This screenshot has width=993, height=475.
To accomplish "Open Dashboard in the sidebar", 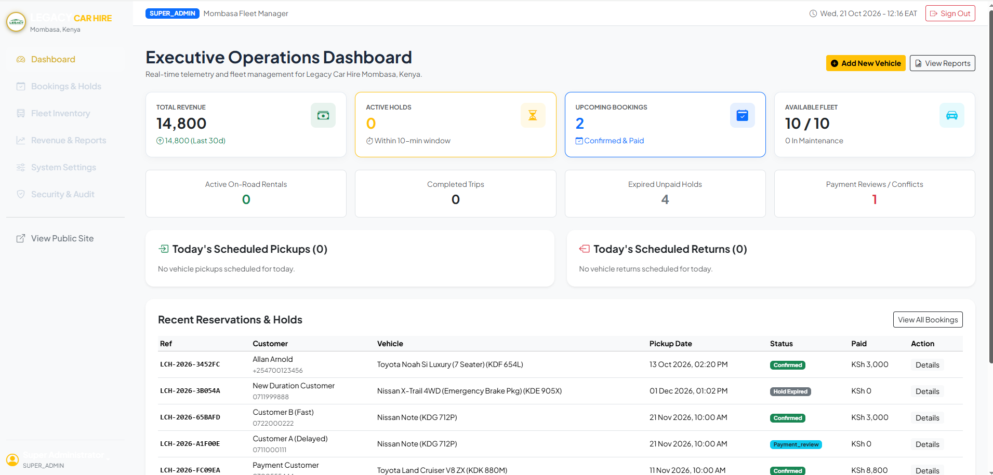I will click(x=65, y=59).
